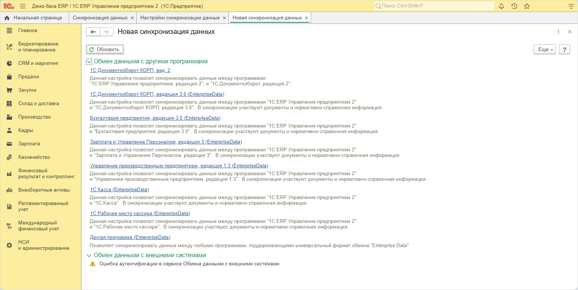The width and height of the screenshot is (578, 290).
Task: Click the Зарплата card icon
Action: [10, 144]
